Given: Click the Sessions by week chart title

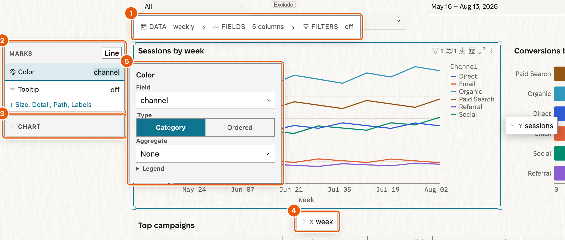Looking at the screenshot, I should click(171, 51).
